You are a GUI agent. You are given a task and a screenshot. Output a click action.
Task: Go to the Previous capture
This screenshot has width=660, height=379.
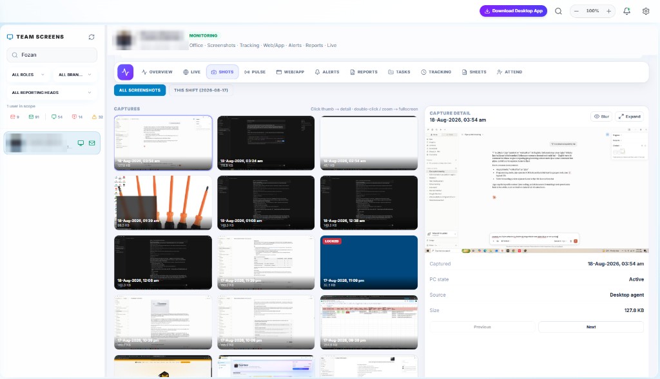pyautogui.click(x=482, y=327)
